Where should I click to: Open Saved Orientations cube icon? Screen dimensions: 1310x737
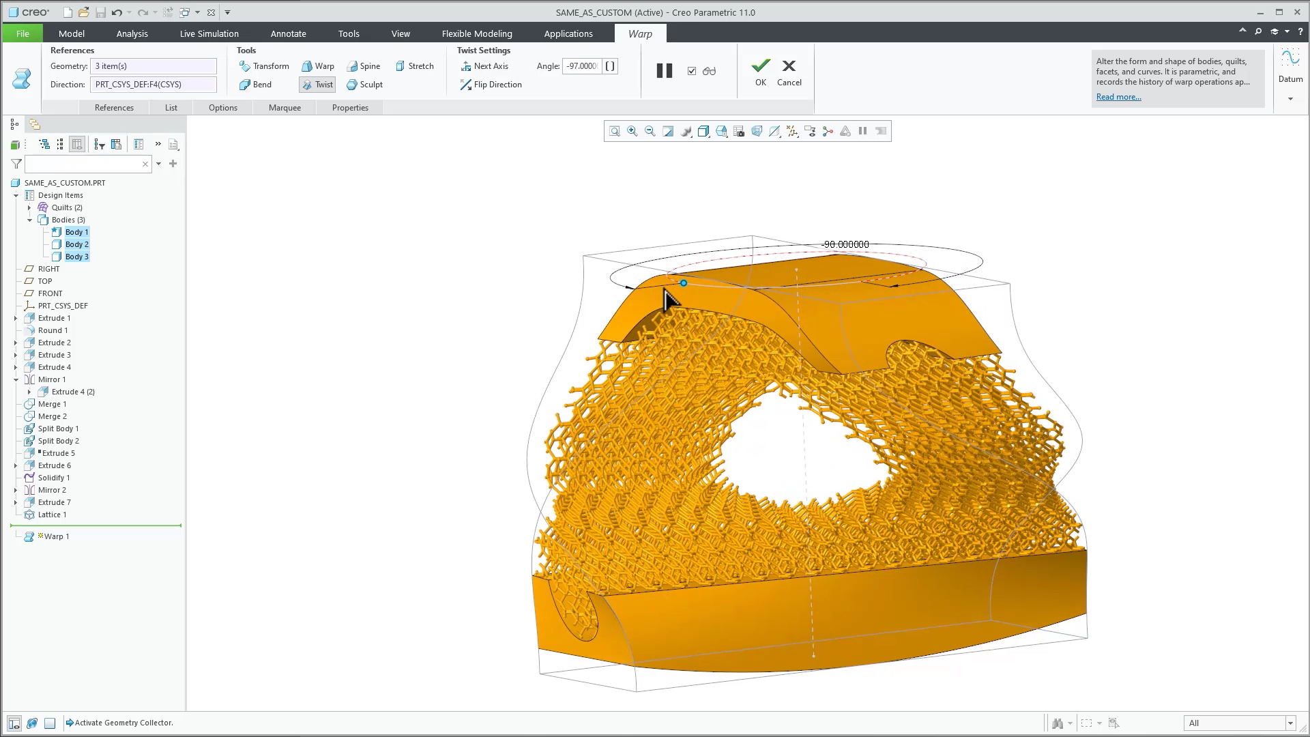[721, 131]
